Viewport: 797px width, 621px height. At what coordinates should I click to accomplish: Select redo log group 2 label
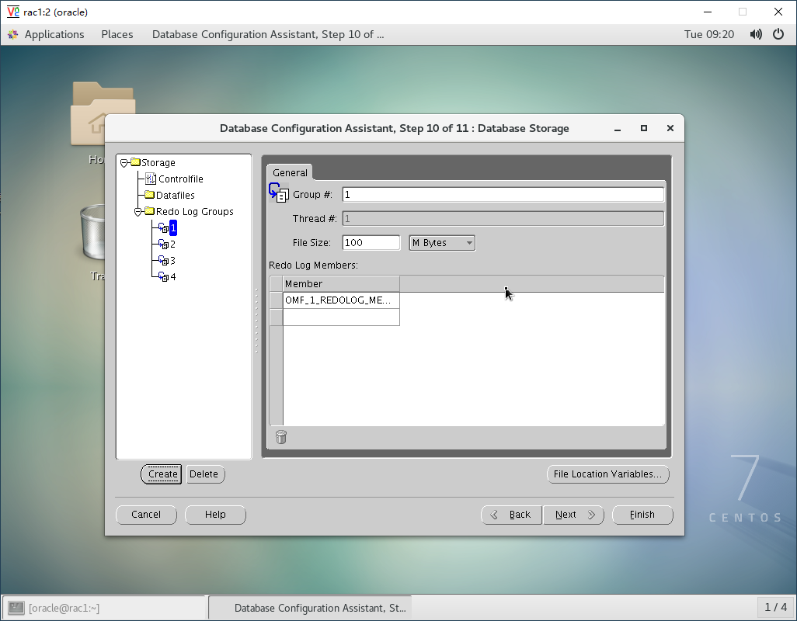(172, 245)
